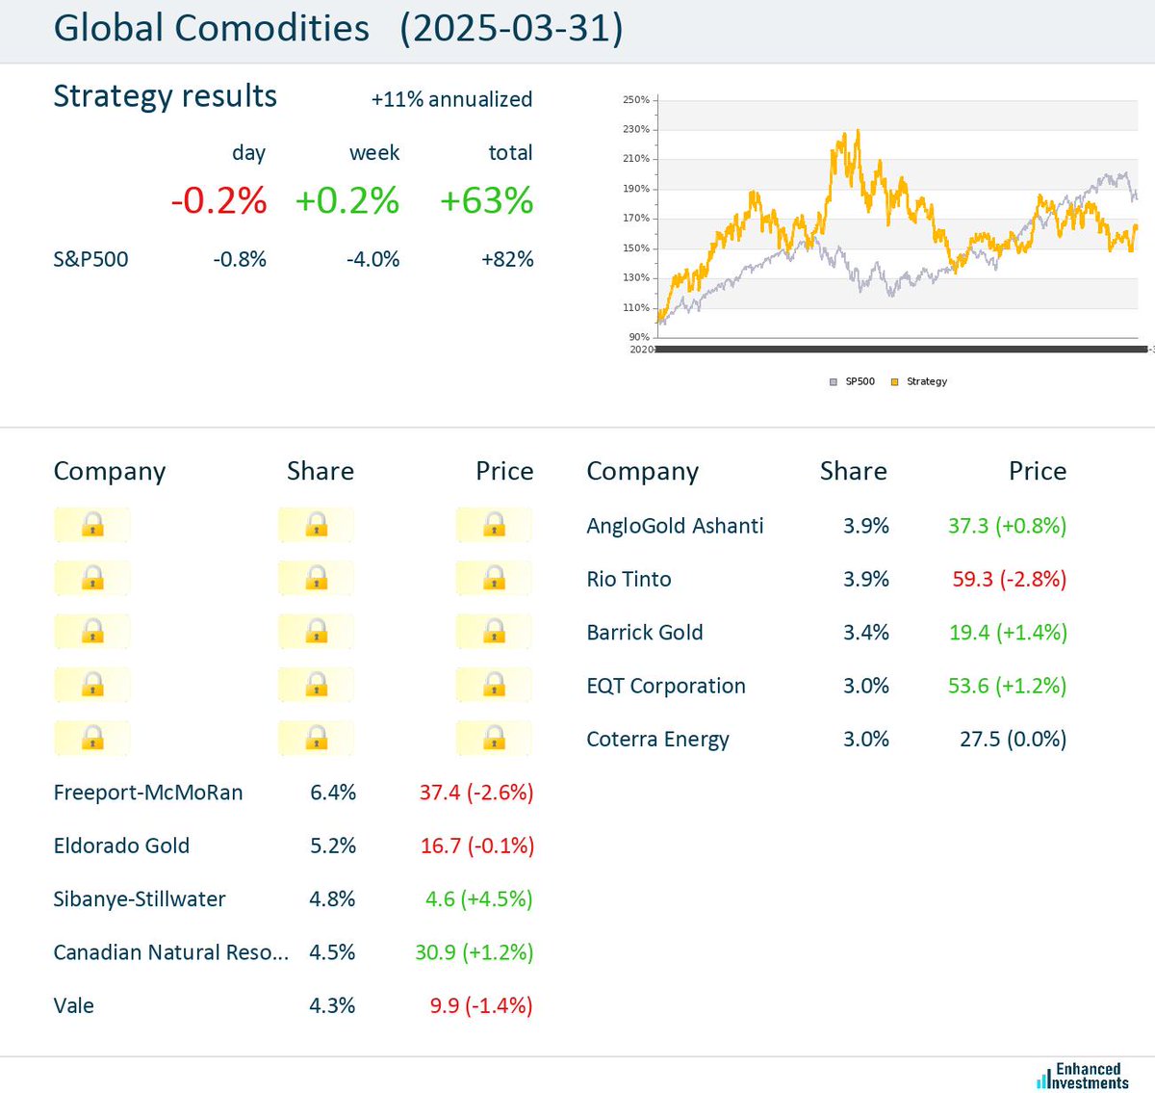Select the Eldorado Gold company name
Image resolution: width=1155 pixels, height=1093 pixels.
pos(121,846)
